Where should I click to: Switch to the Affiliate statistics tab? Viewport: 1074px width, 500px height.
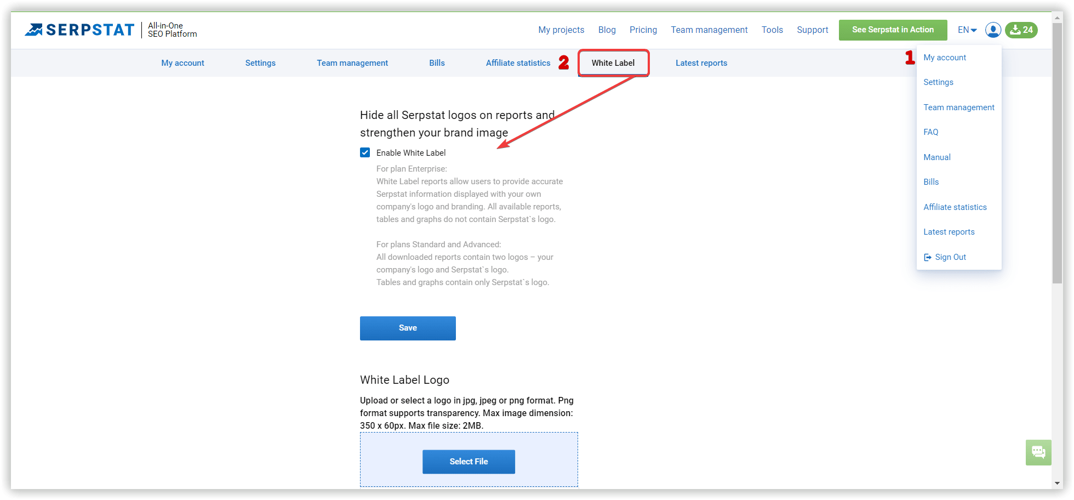point(518,63)
